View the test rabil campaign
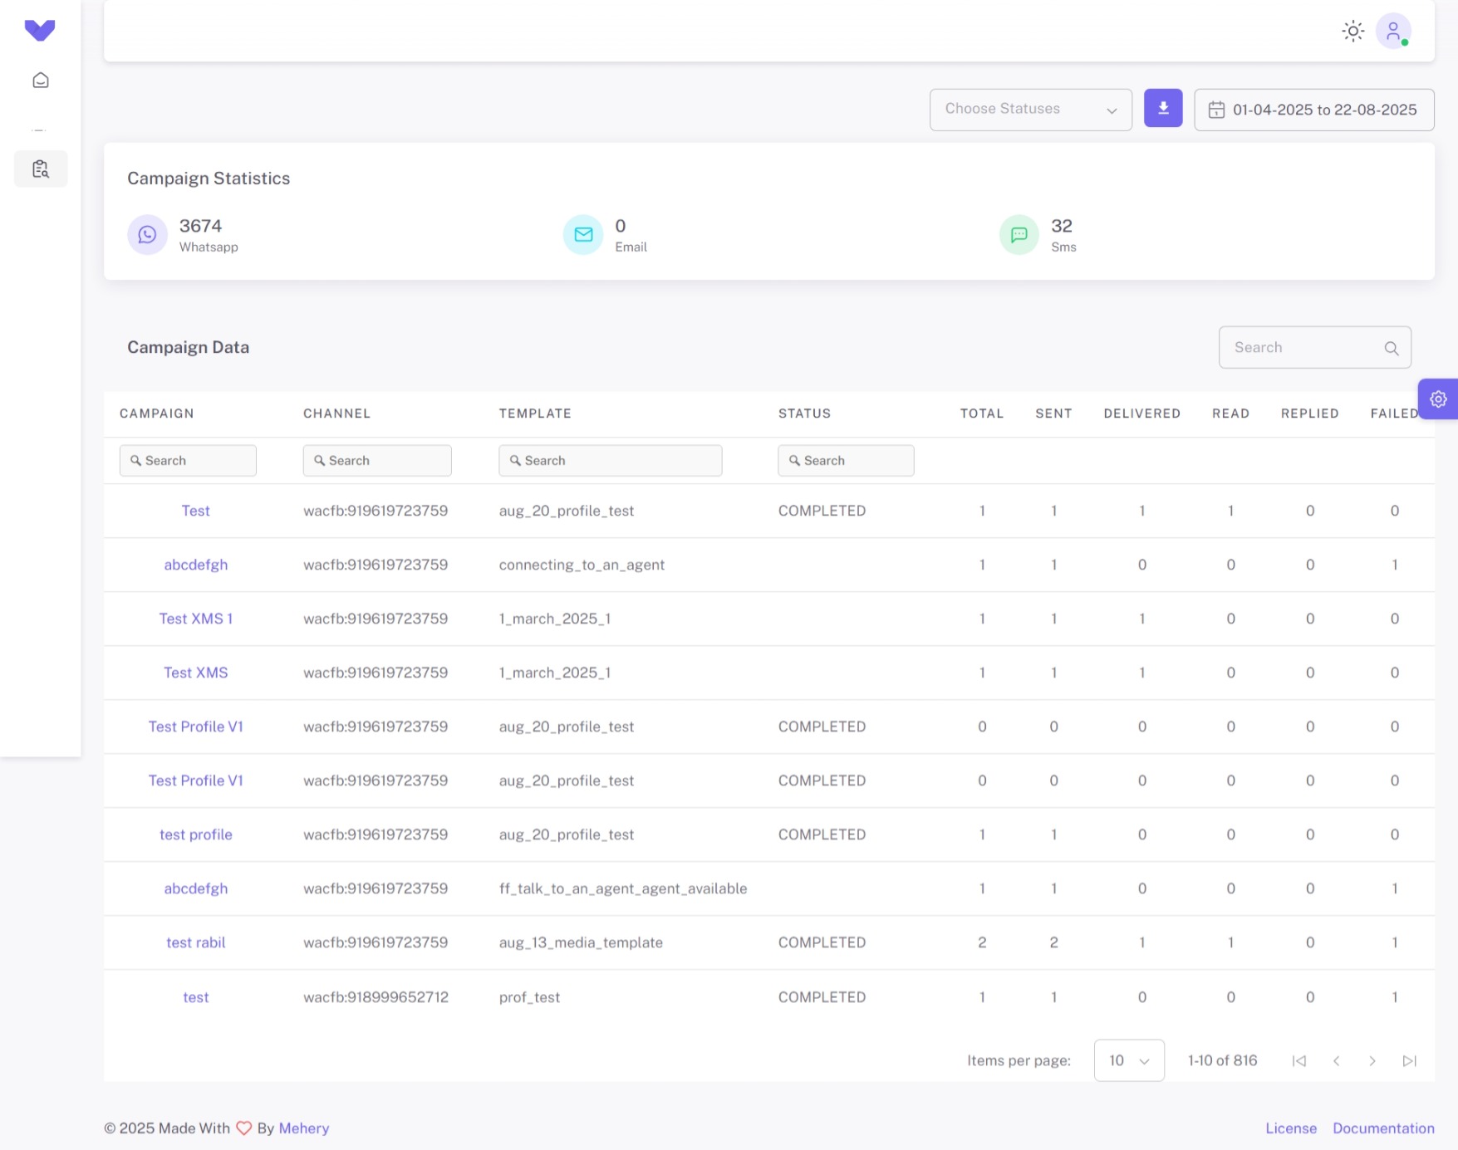 (x=195, y=942)
